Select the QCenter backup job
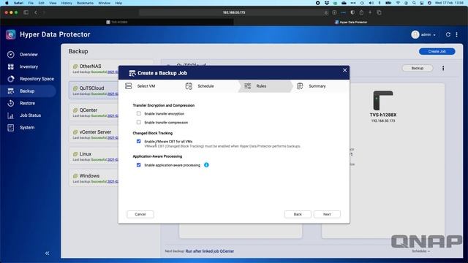 click(x=94, y=113)
